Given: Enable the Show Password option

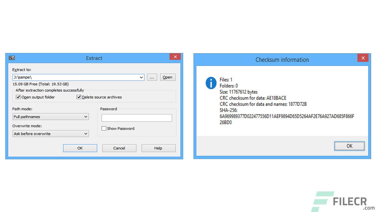Looking at the screenshot, I should (104, 128).
